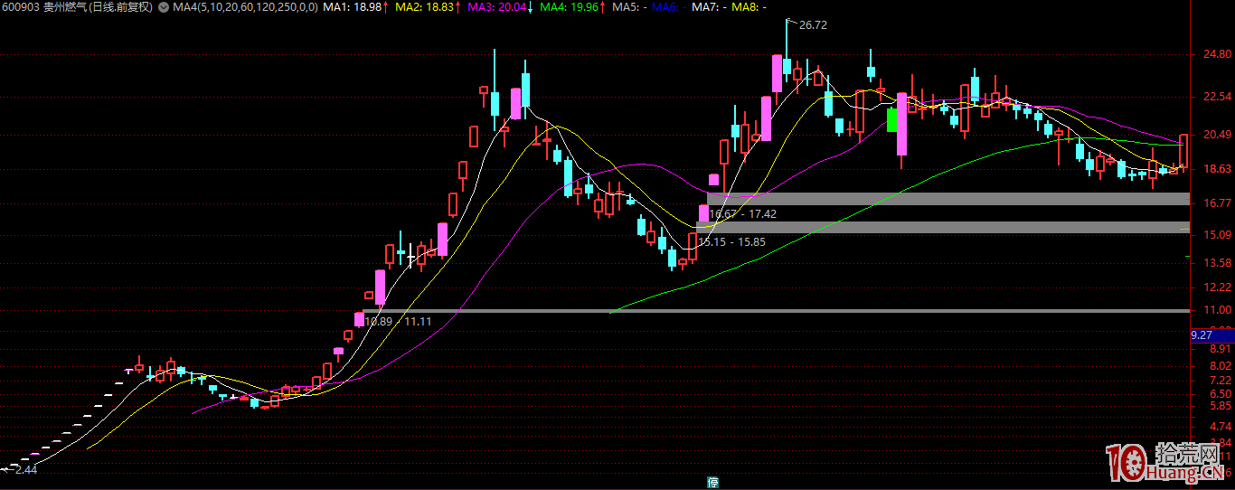Click the circular dropdown arrow beside the stock title
The image size is (1235, 490).
(x=163, y=7)
